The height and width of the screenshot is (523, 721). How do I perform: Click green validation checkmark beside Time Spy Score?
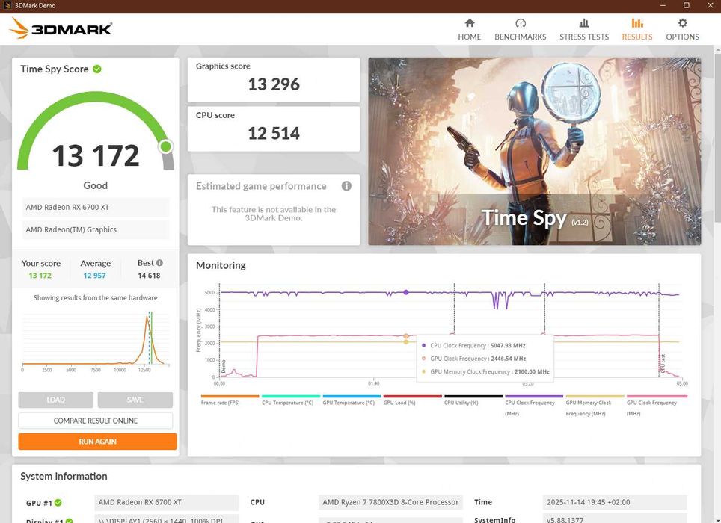(97, 69)
